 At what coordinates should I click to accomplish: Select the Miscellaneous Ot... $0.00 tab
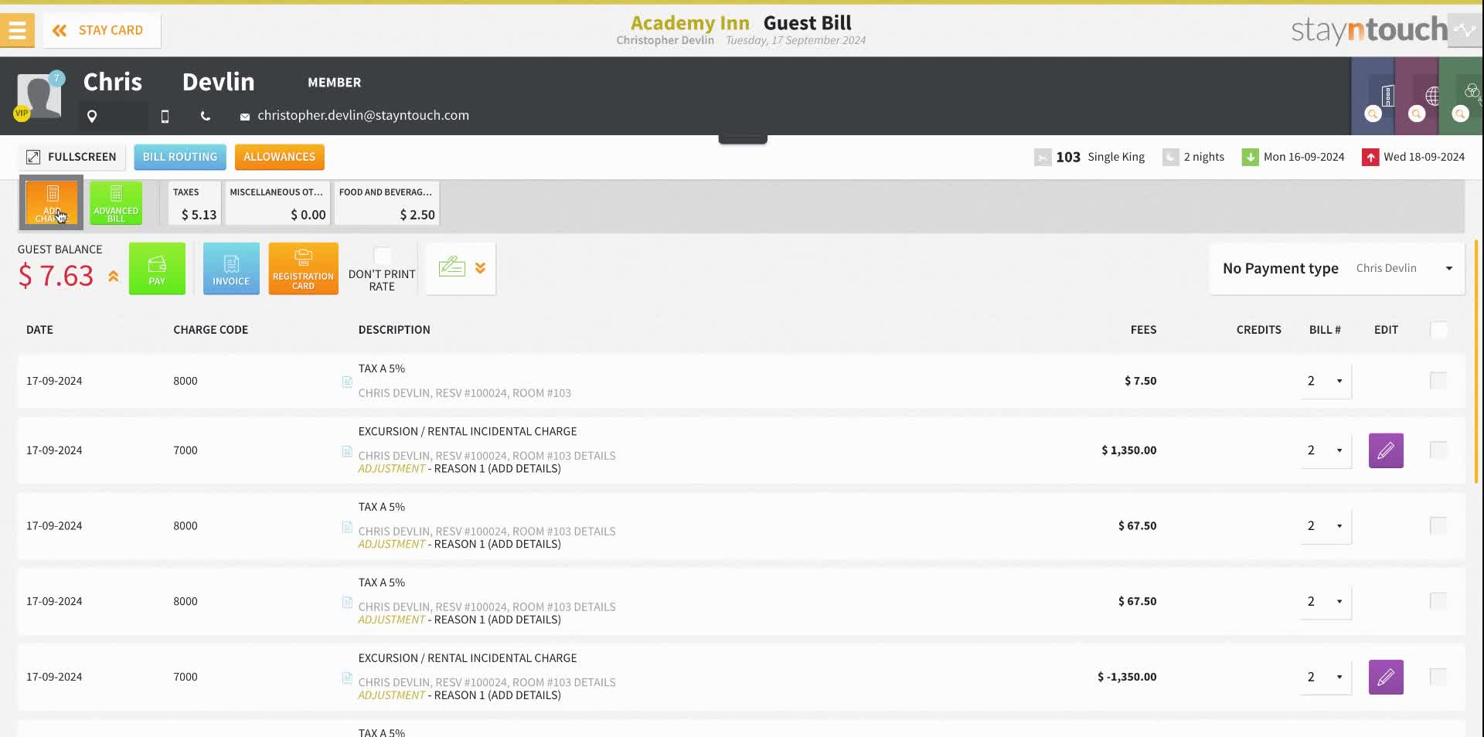[x=277, y=203]
